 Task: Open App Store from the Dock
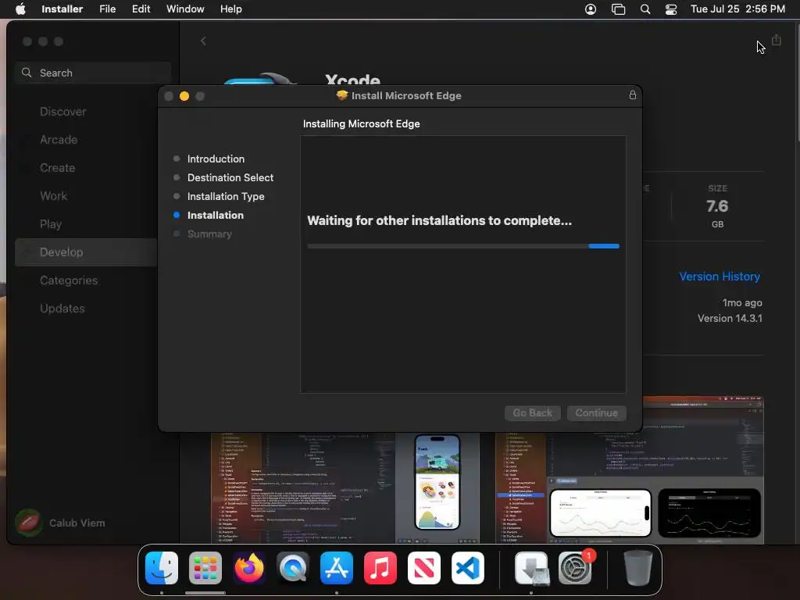pyautogui.click(x=337, y=568)
